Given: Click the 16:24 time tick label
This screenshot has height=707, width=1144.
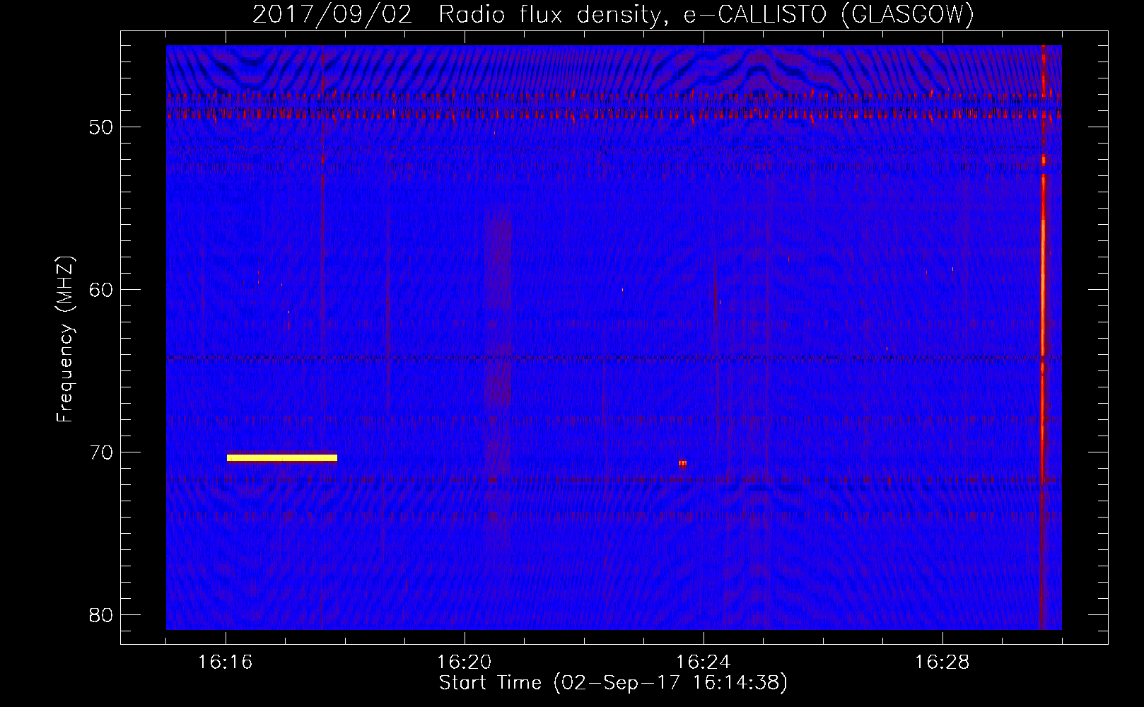Looking at the screenshot, I should (704, 662).
